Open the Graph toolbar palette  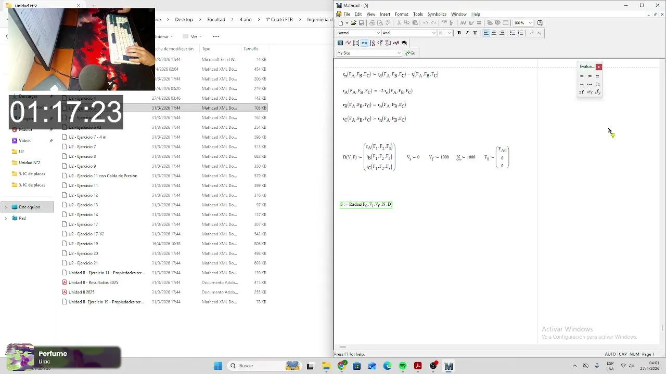pyautogui.click(x=348, y=43)
